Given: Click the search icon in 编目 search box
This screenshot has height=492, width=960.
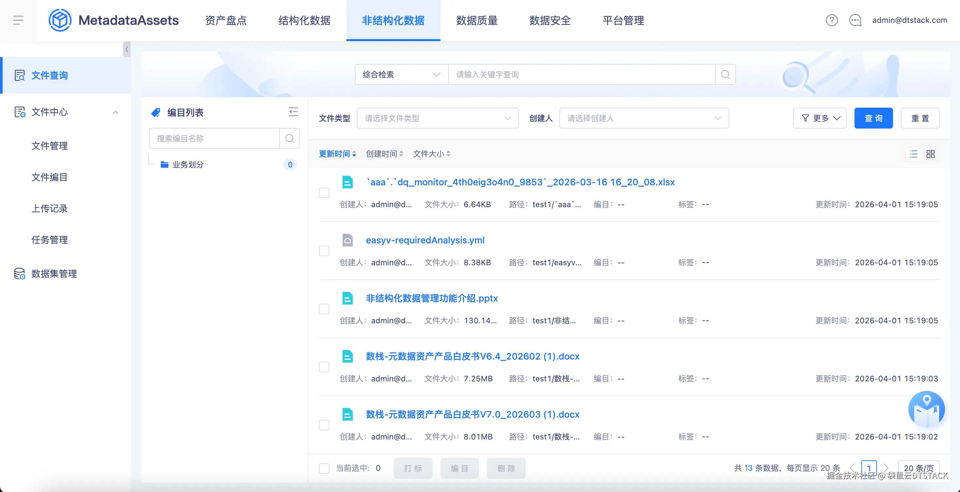Looking at the screenshot, I should click(290, 138).
